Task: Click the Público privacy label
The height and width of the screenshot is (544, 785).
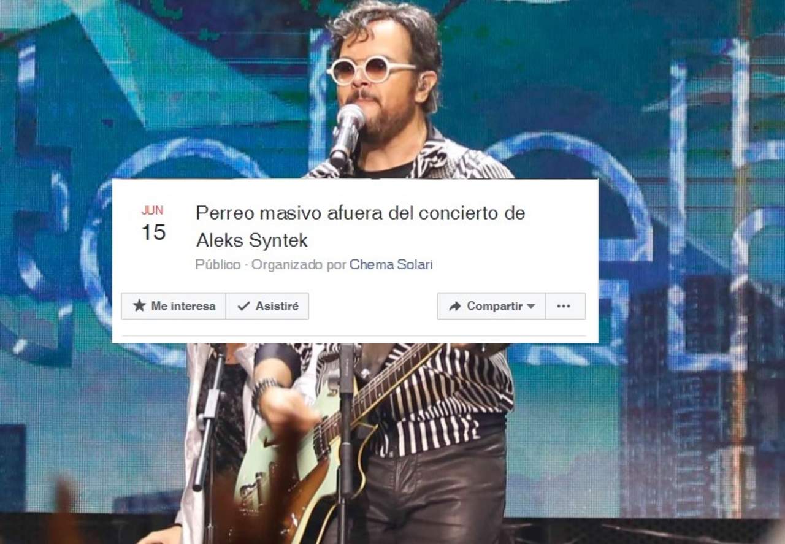Action: pyautogui.click(x=218, y=265)
